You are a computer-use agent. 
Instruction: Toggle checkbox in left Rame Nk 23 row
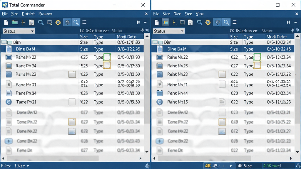pos(72,74)
